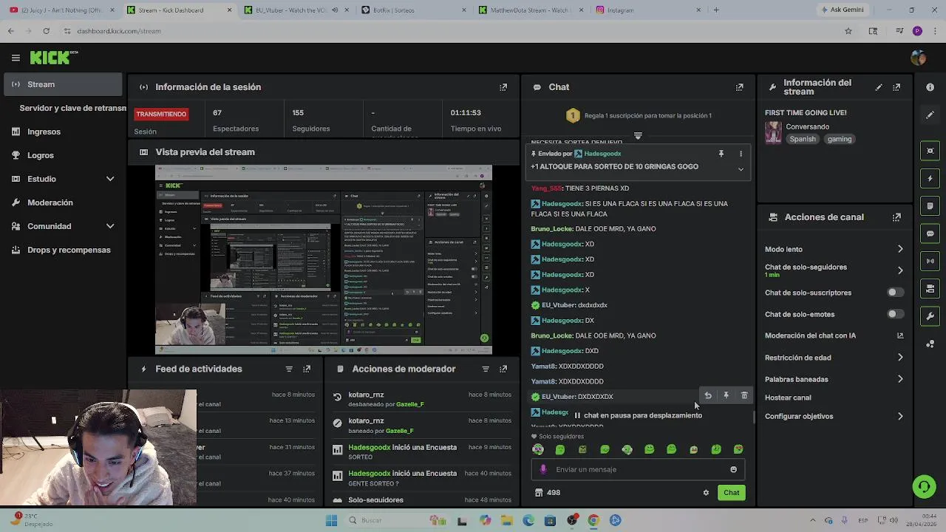The image size is (946, 532).
Task: Open filter options in Feed de actividades
Action: click(289, 369)
